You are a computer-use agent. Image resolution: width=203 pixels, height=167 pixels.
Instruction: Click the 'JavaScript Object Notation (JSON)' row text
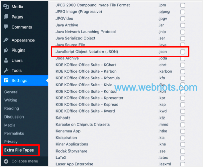tap(87, 52)
